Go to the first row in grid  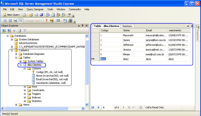[93, 107]
